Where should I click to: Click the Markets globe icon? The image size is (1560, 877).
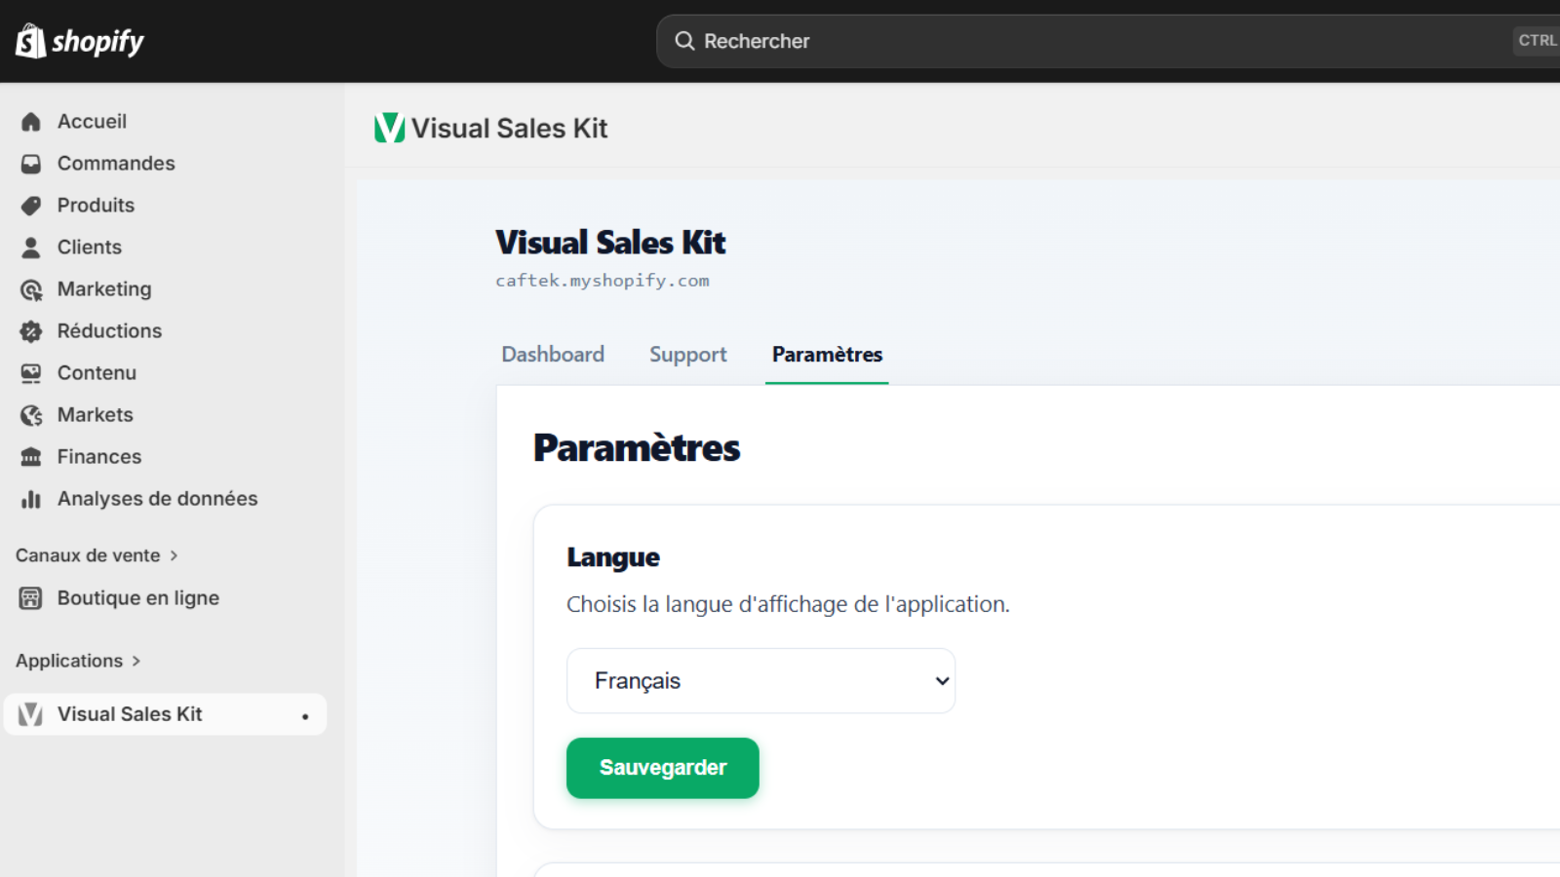pyautogui.click(x=31, y=415)
